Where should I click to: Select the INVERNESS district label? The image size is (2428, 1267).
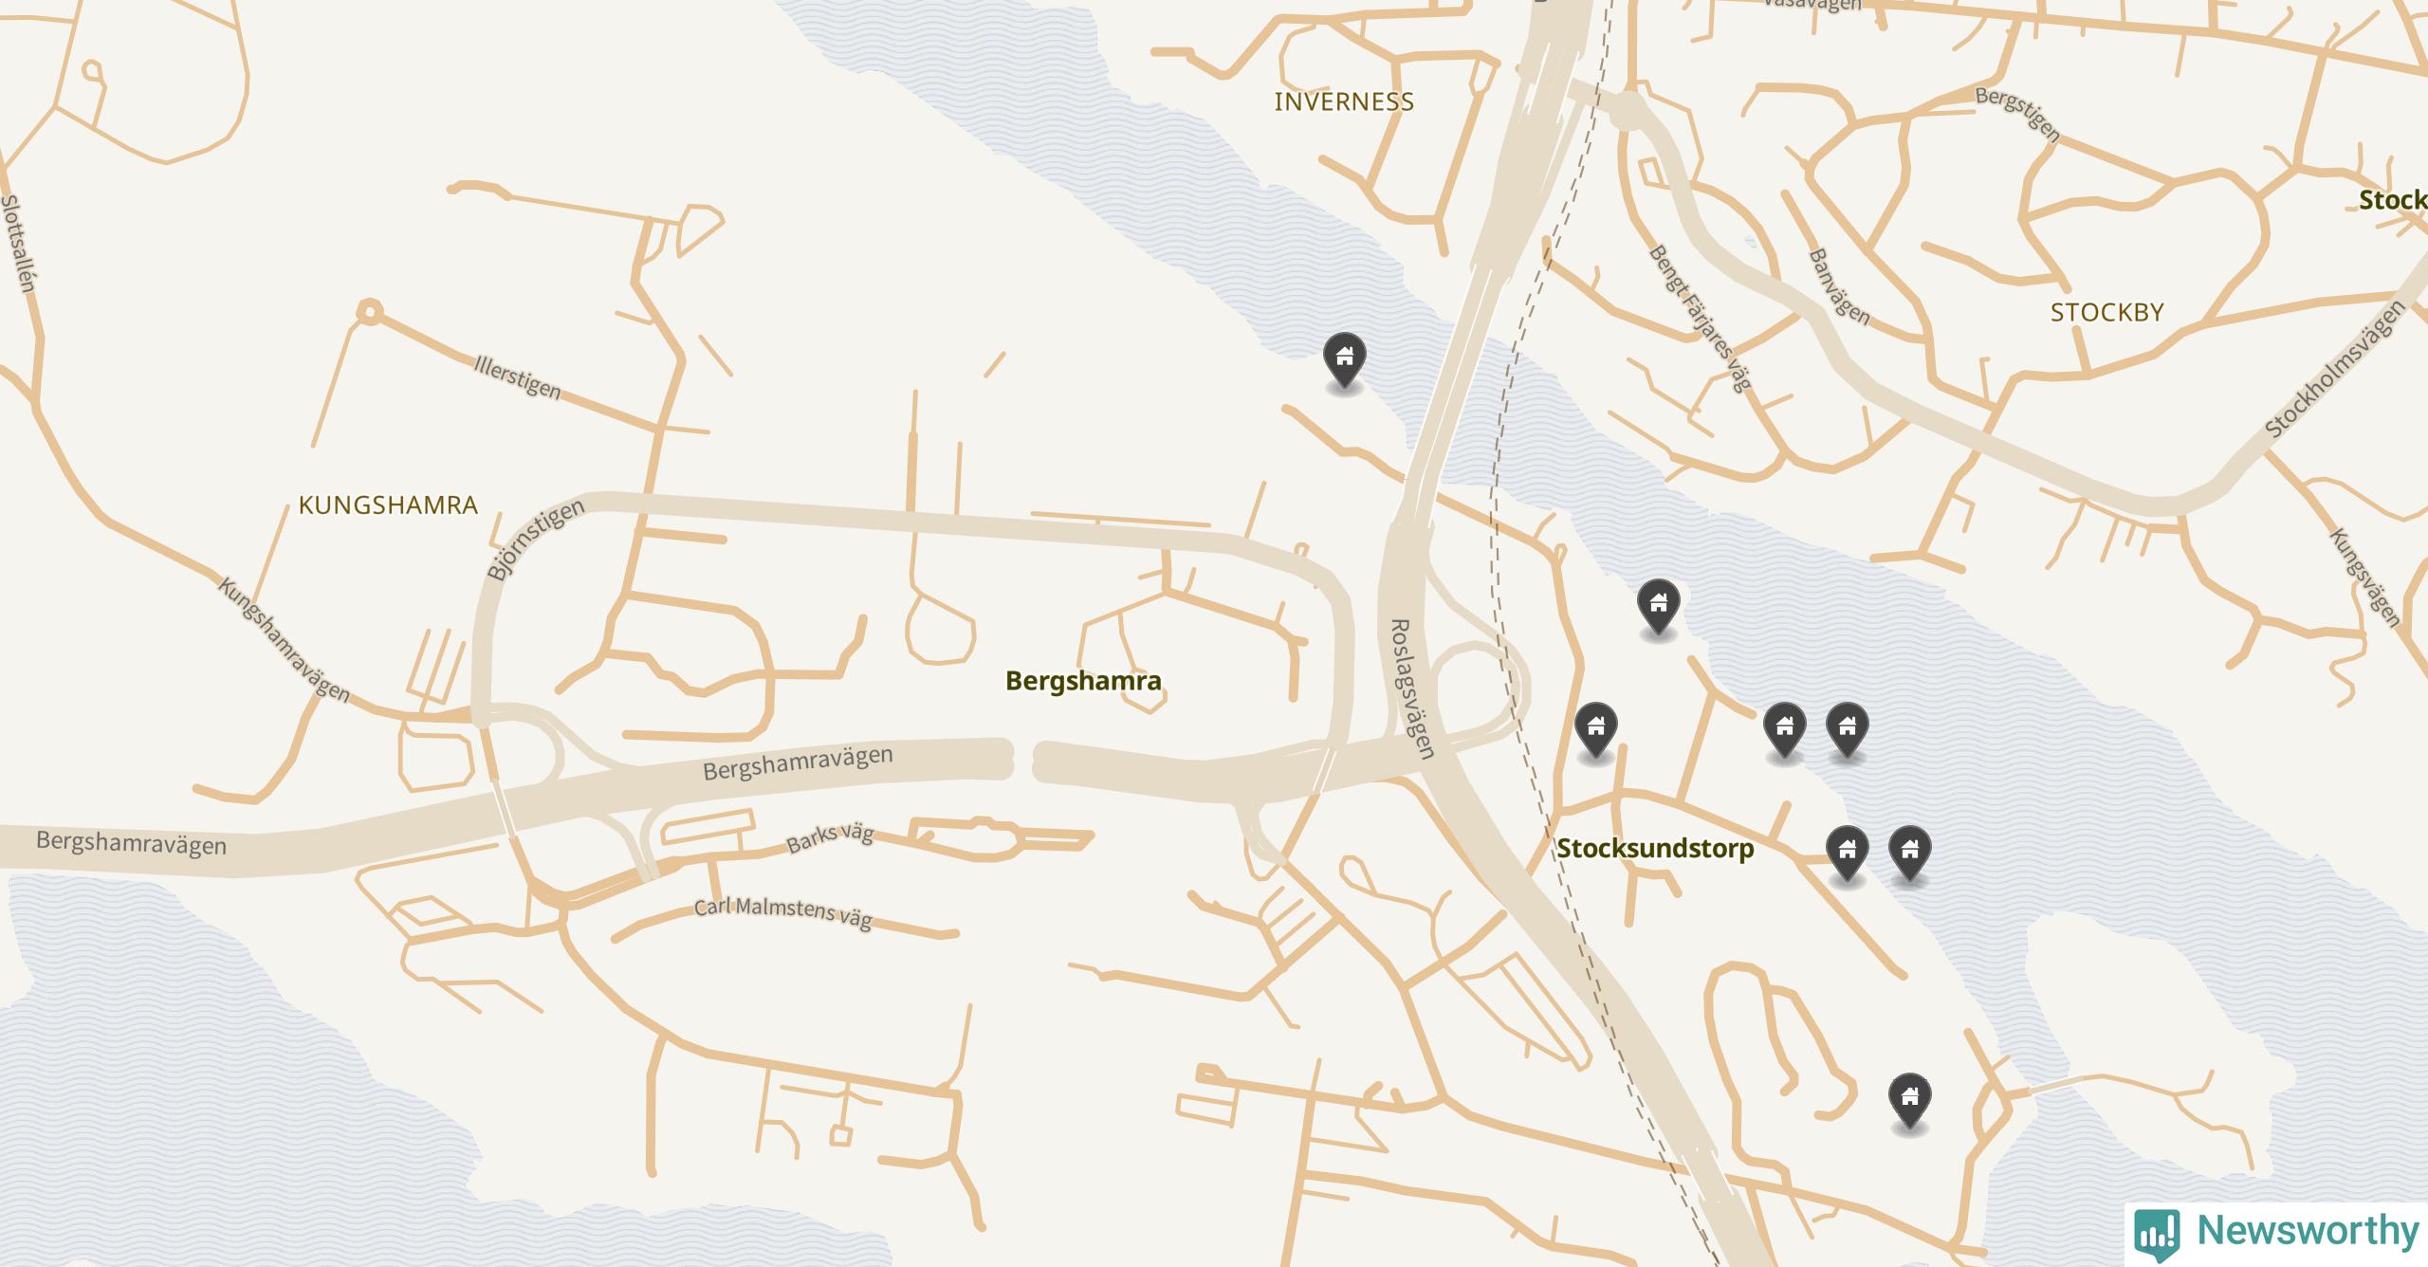(x=1344, y=101)
